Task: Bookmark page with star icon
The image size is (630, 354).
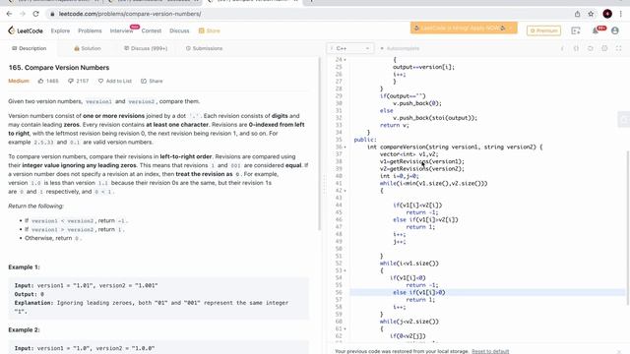Action: (x=591, y=14)
